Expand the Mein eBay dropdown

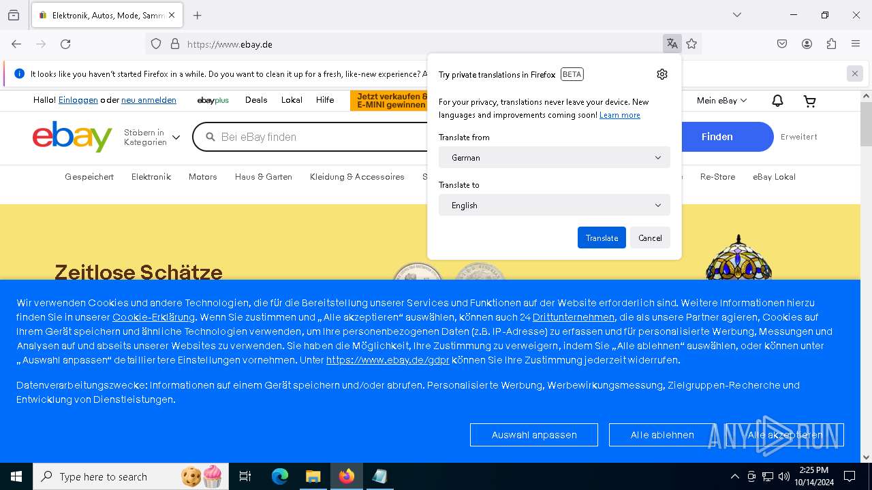[721, 101]
